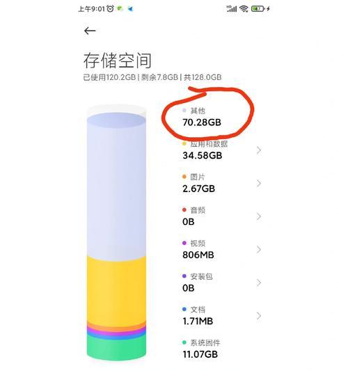This screenshot has height=371, width=348.
Task: Expand the 应用和数据 chevron arrow
Action: [259, 150]
